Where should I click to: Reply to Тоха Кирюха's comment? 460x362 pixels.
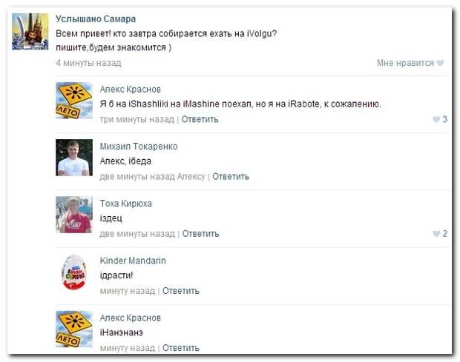200,233
